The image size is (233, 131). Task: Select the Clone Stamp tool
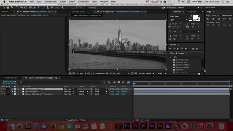click(48, 7)
